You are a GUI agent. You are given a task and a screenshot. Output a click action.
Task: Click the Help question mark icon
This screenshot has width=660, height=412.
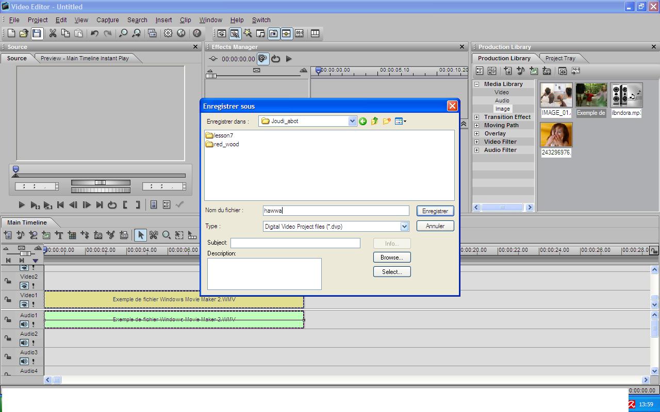click(196, 33)
